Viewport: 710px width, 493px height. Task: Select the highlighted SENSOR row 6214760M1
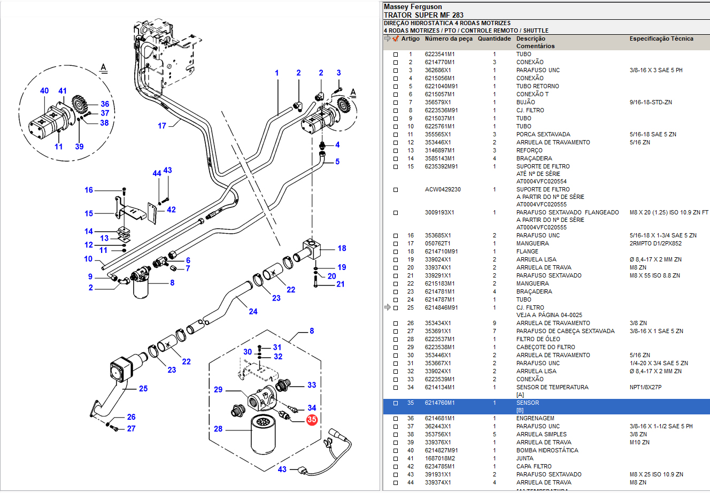tap(439, 403)
